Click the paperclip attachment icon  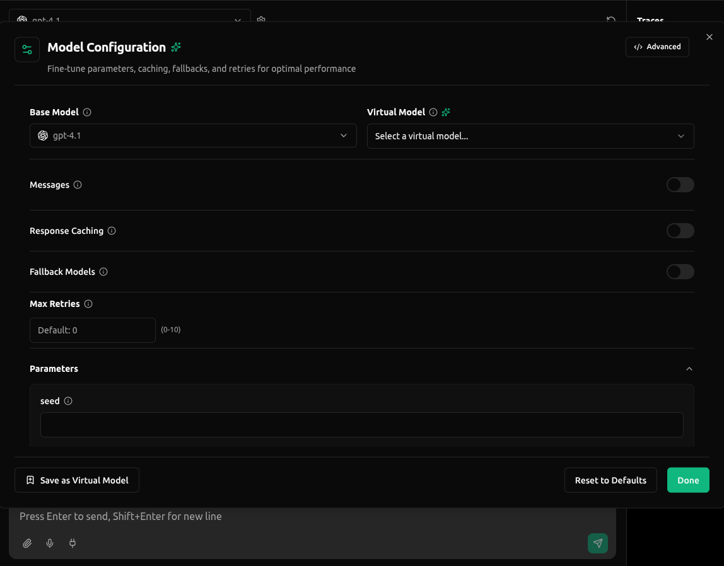27,543
